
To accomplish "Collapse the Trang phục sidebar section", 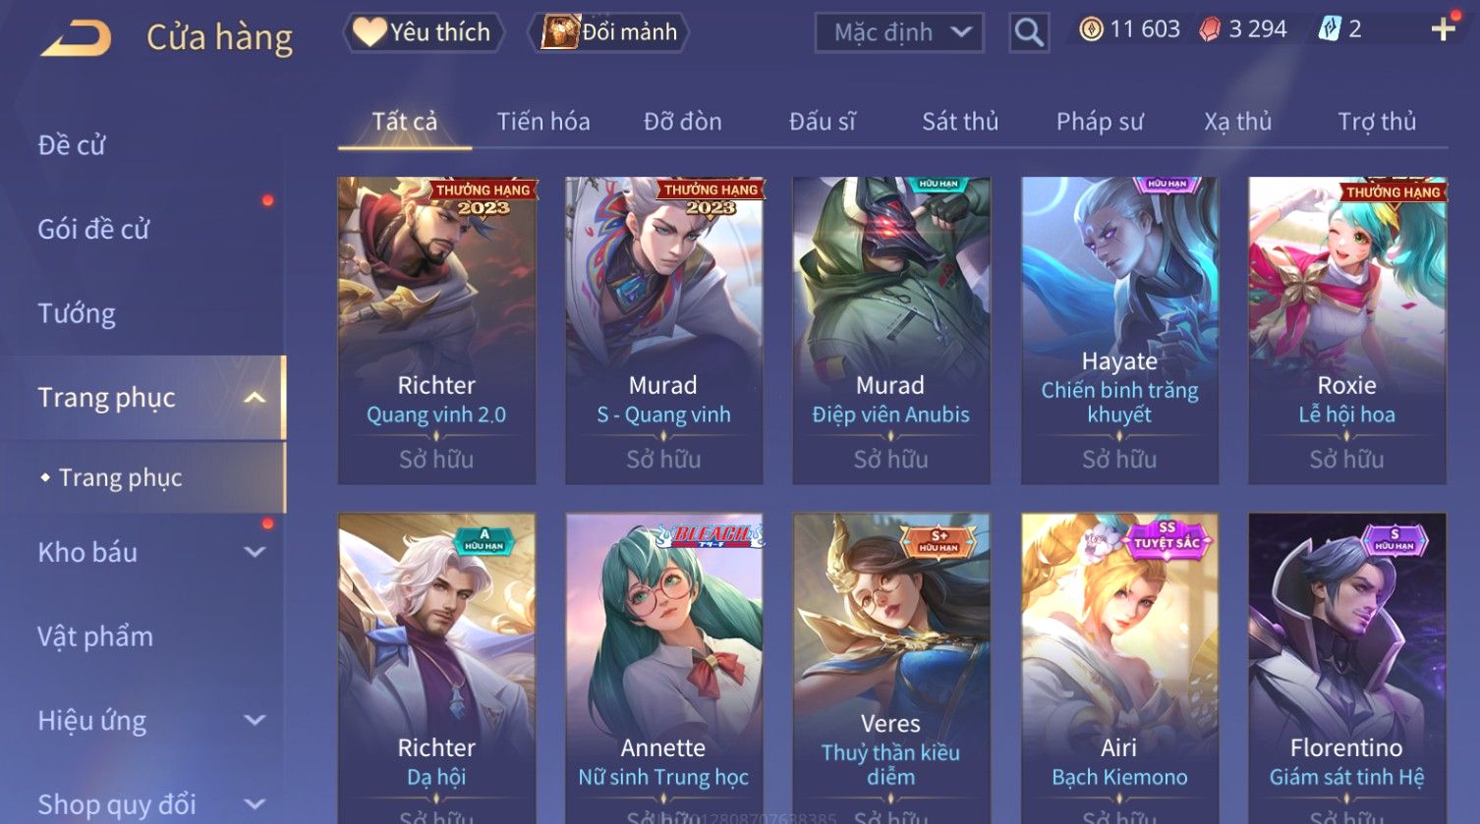I will tap(254, 398).
